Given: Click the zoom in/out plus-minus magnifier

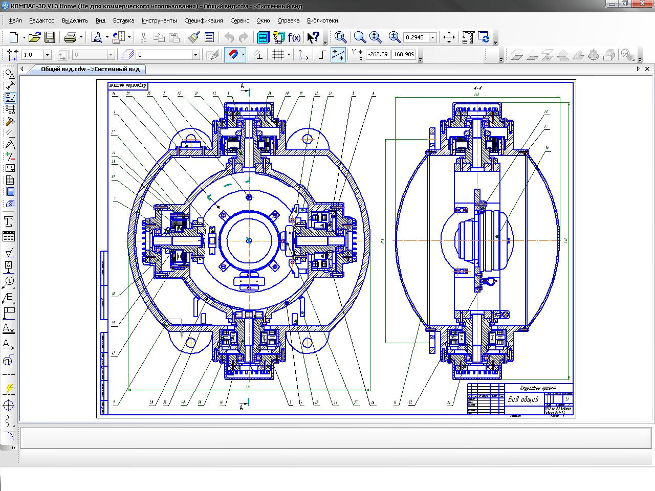Looking at the screenshot, I should click(x=395, y=37).
